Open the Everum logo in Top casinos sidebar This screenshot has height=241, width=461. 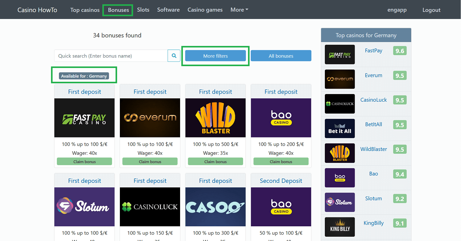pos(340,79)
